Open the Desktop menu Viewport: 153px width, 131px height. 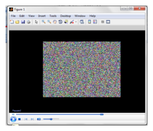click(65, 16)
